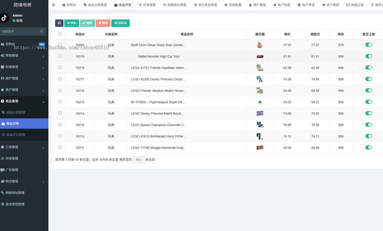Click thumbnail of product 10215
The image size is (383, 231).
[260, 102]
